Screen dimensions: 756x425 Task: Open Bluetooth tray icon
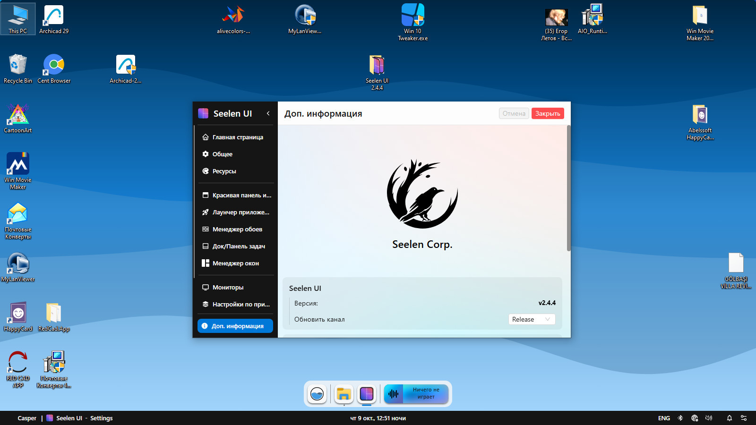680,418
